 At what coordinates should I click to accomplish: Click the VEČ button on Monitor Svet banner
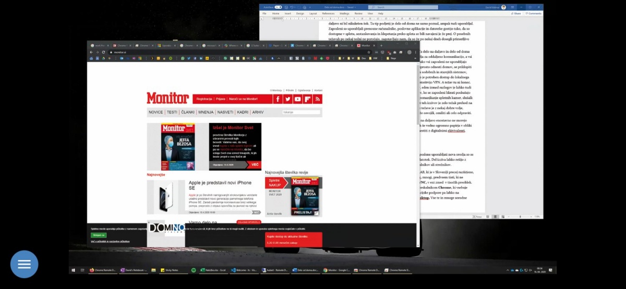click(255, 165)
